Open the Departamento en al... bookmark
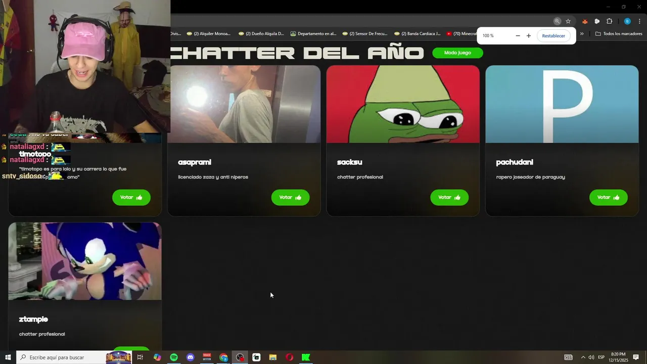 (x=313, y=34)
